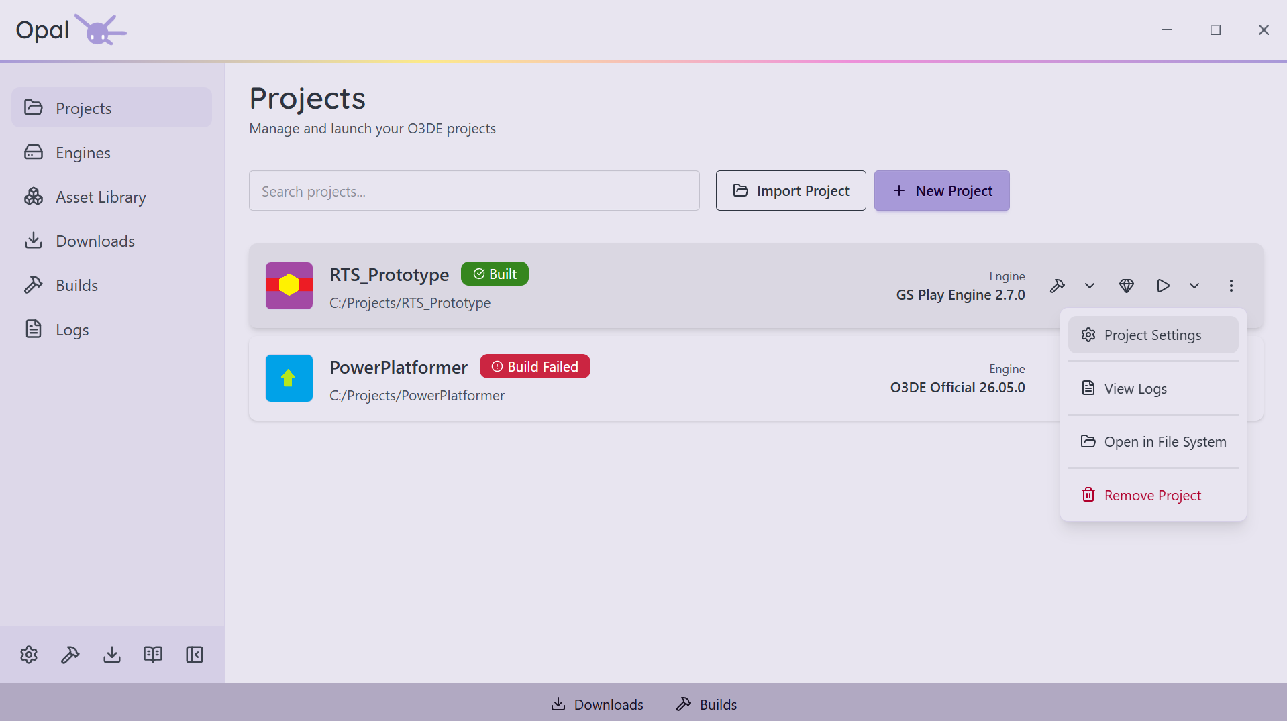
Task: Open Builds page in sidebar
Action: 111,285
